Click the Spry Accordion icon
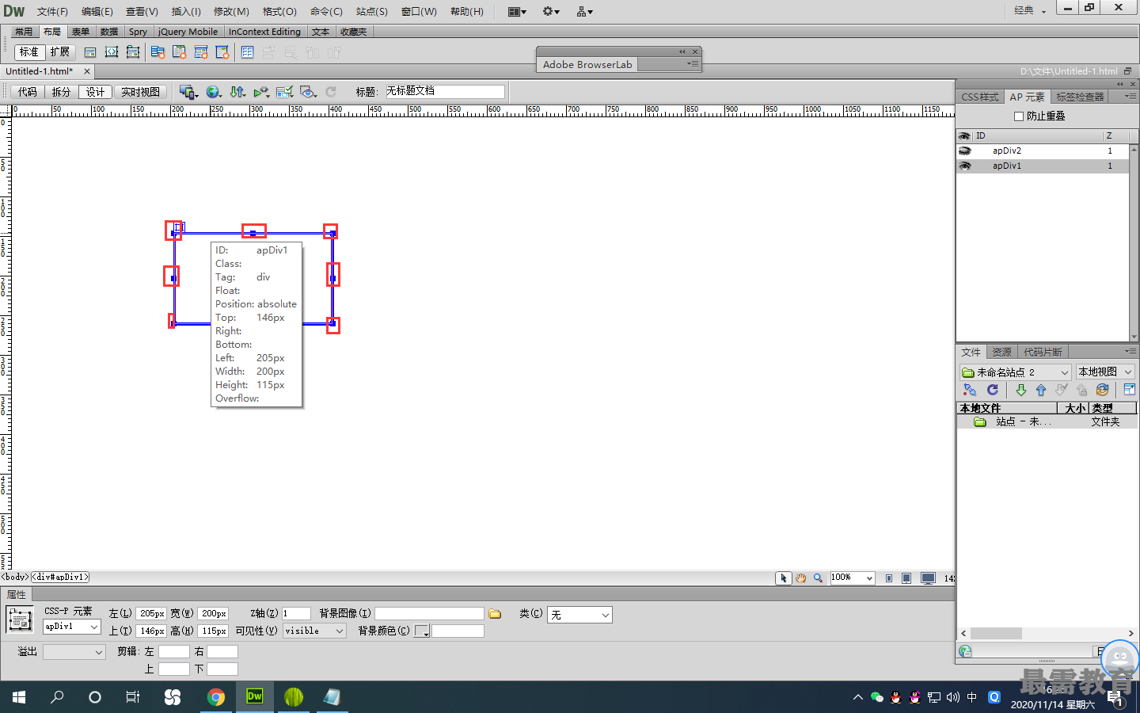 pos(201,52)
